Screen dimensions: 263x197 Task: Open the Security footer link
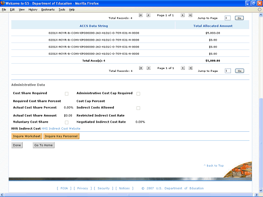pyautogui.click(x=104, y=188)
